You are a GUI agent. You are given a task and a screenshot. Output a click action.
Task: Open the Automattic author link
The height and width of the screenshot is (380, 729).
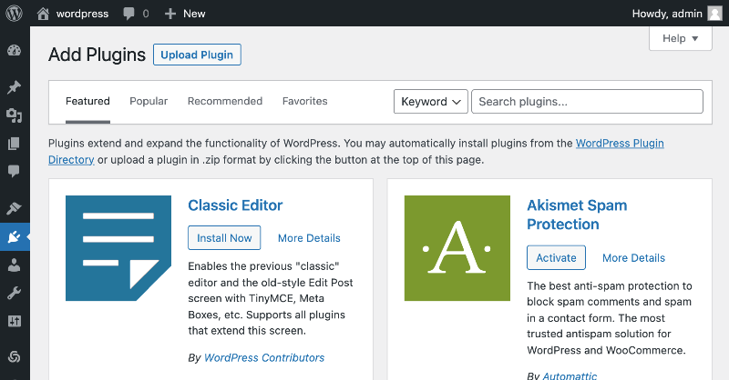(x=570, y=375)
